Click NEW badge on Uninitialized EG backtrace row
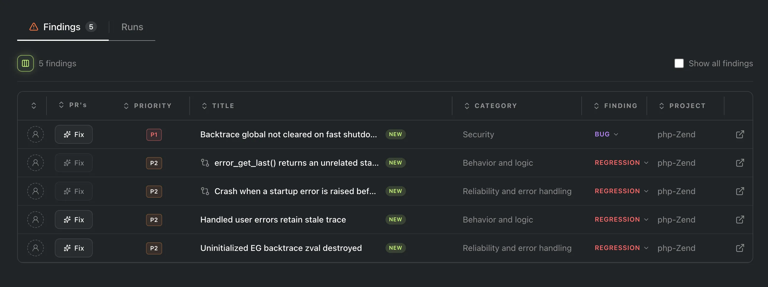Screen dimensions: 768x287 click(x=395, y=248)
